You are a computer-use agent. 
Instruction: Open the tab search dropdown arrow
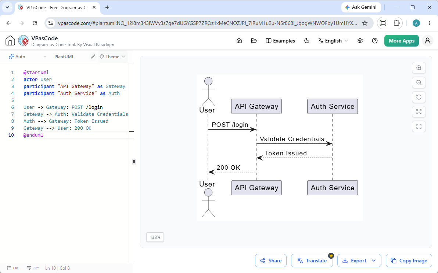(7, 8)
